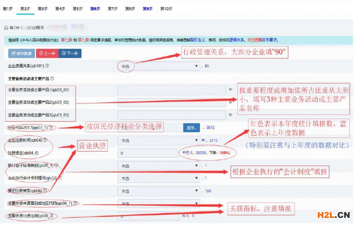The image size is (356, 225).
Task: Click help icon beside 主要业务活动或主要产品 heading
Action: (x=53, y=78)
